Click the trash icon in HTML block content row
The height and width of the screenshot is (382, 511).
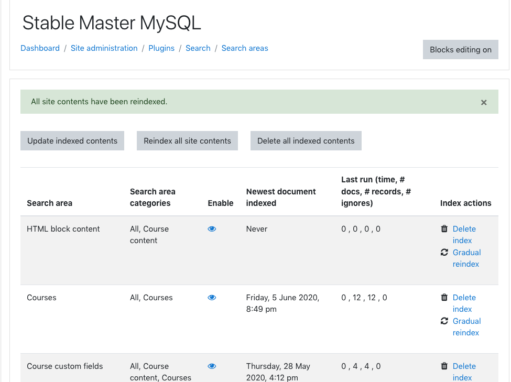(x=444, y=229)
